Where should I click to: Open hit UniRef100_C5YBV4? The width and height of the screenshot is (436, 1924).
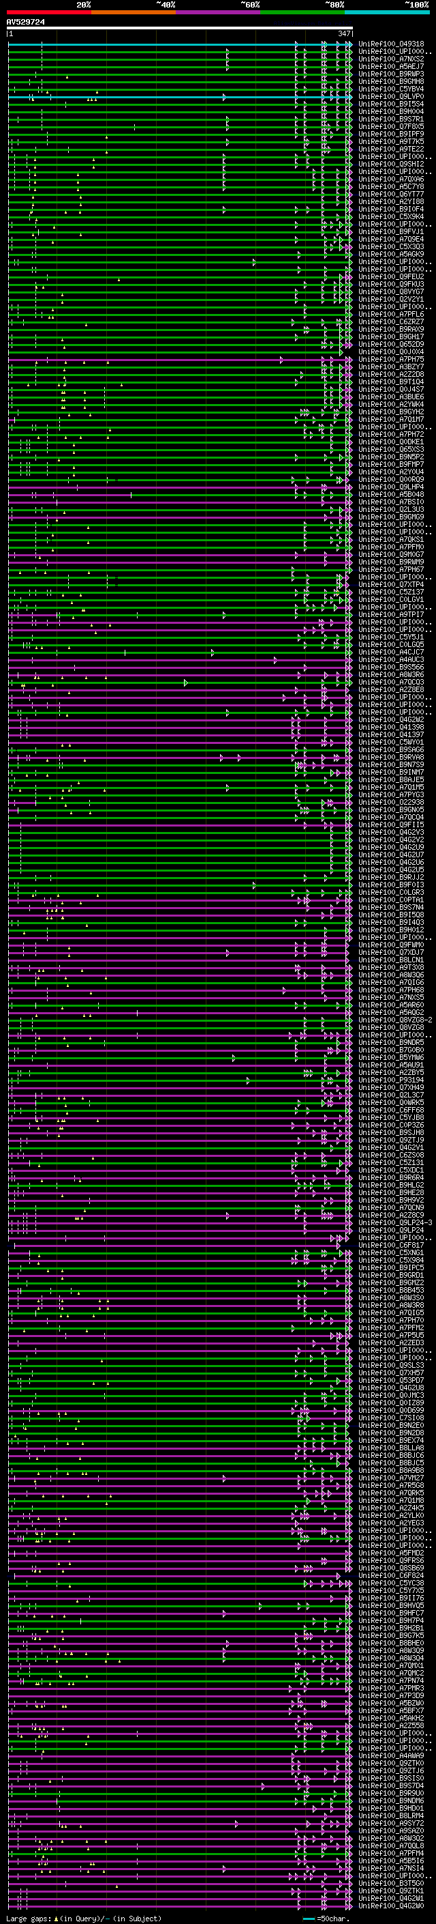[x=391, y=89]
